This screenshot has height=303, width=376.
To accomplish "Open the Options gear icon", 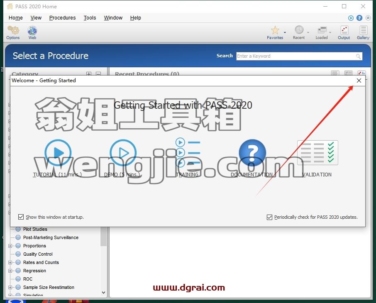I will [13, 30].
